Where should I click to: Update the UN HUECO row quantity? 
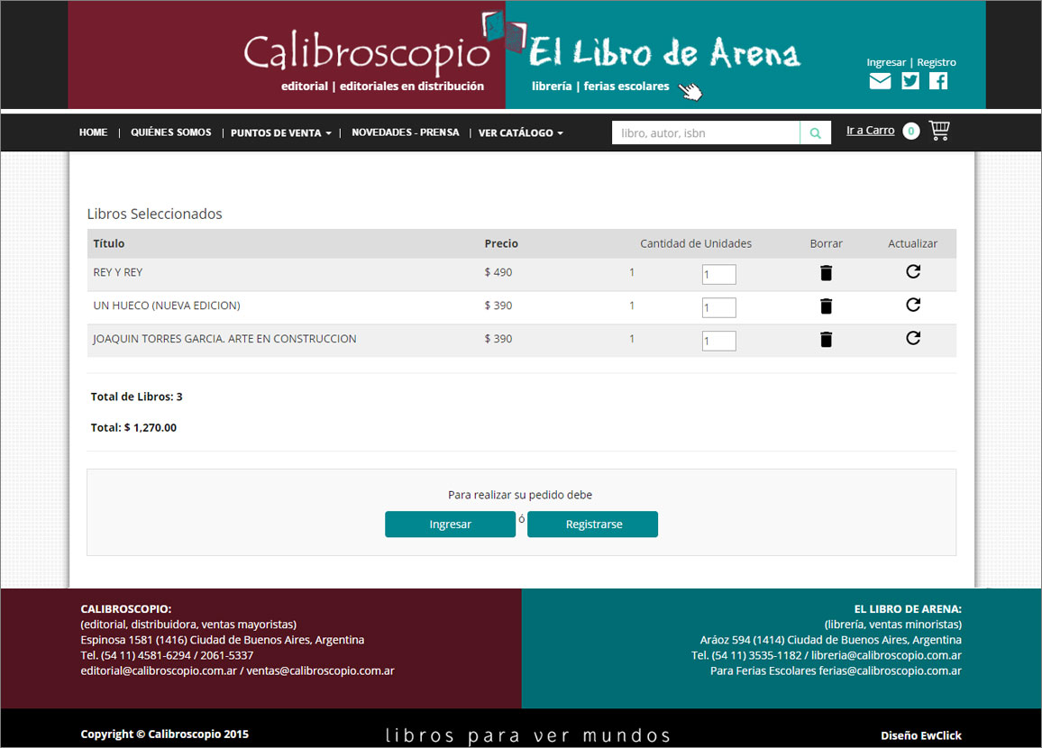[912, 305]
